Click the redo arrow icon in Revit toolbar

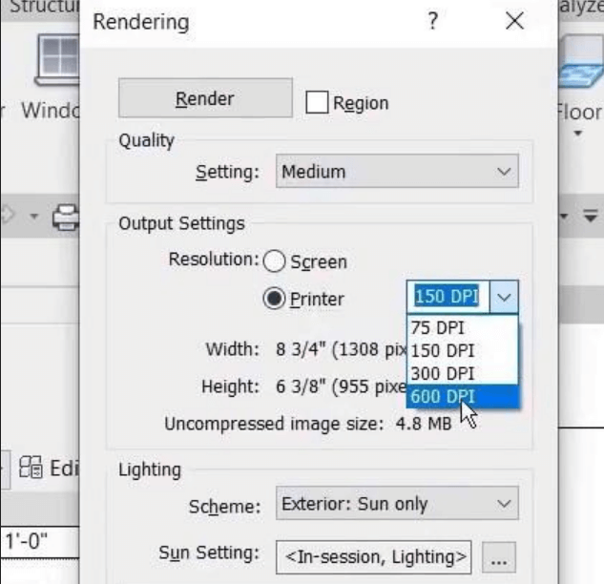[x=7, y=216]
